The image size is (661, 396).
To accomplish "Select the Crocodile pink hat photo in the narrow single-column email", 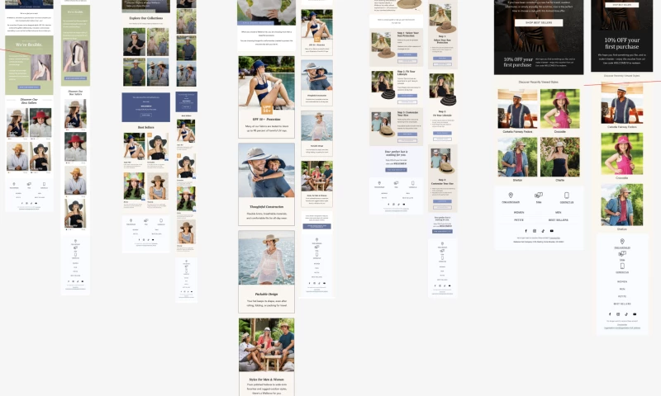I will coord(622,153).
